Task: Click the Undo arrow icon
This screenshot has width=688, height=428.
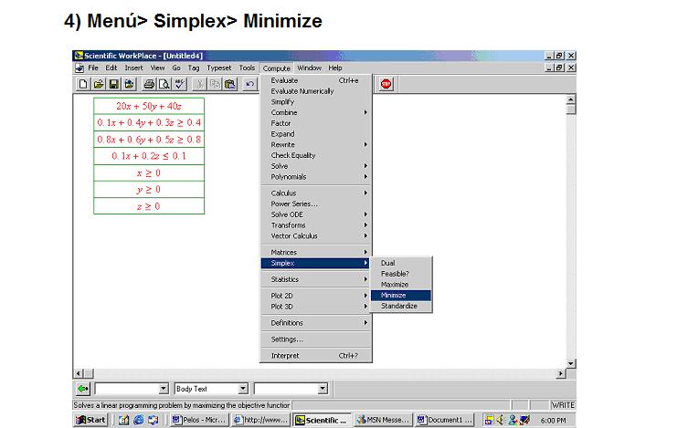Action: click(249, 84)
